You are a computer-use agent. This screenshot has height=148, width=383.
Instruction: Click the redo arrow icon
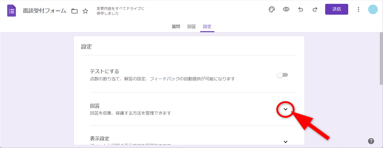pyautogui.click(x=315, y=9)
